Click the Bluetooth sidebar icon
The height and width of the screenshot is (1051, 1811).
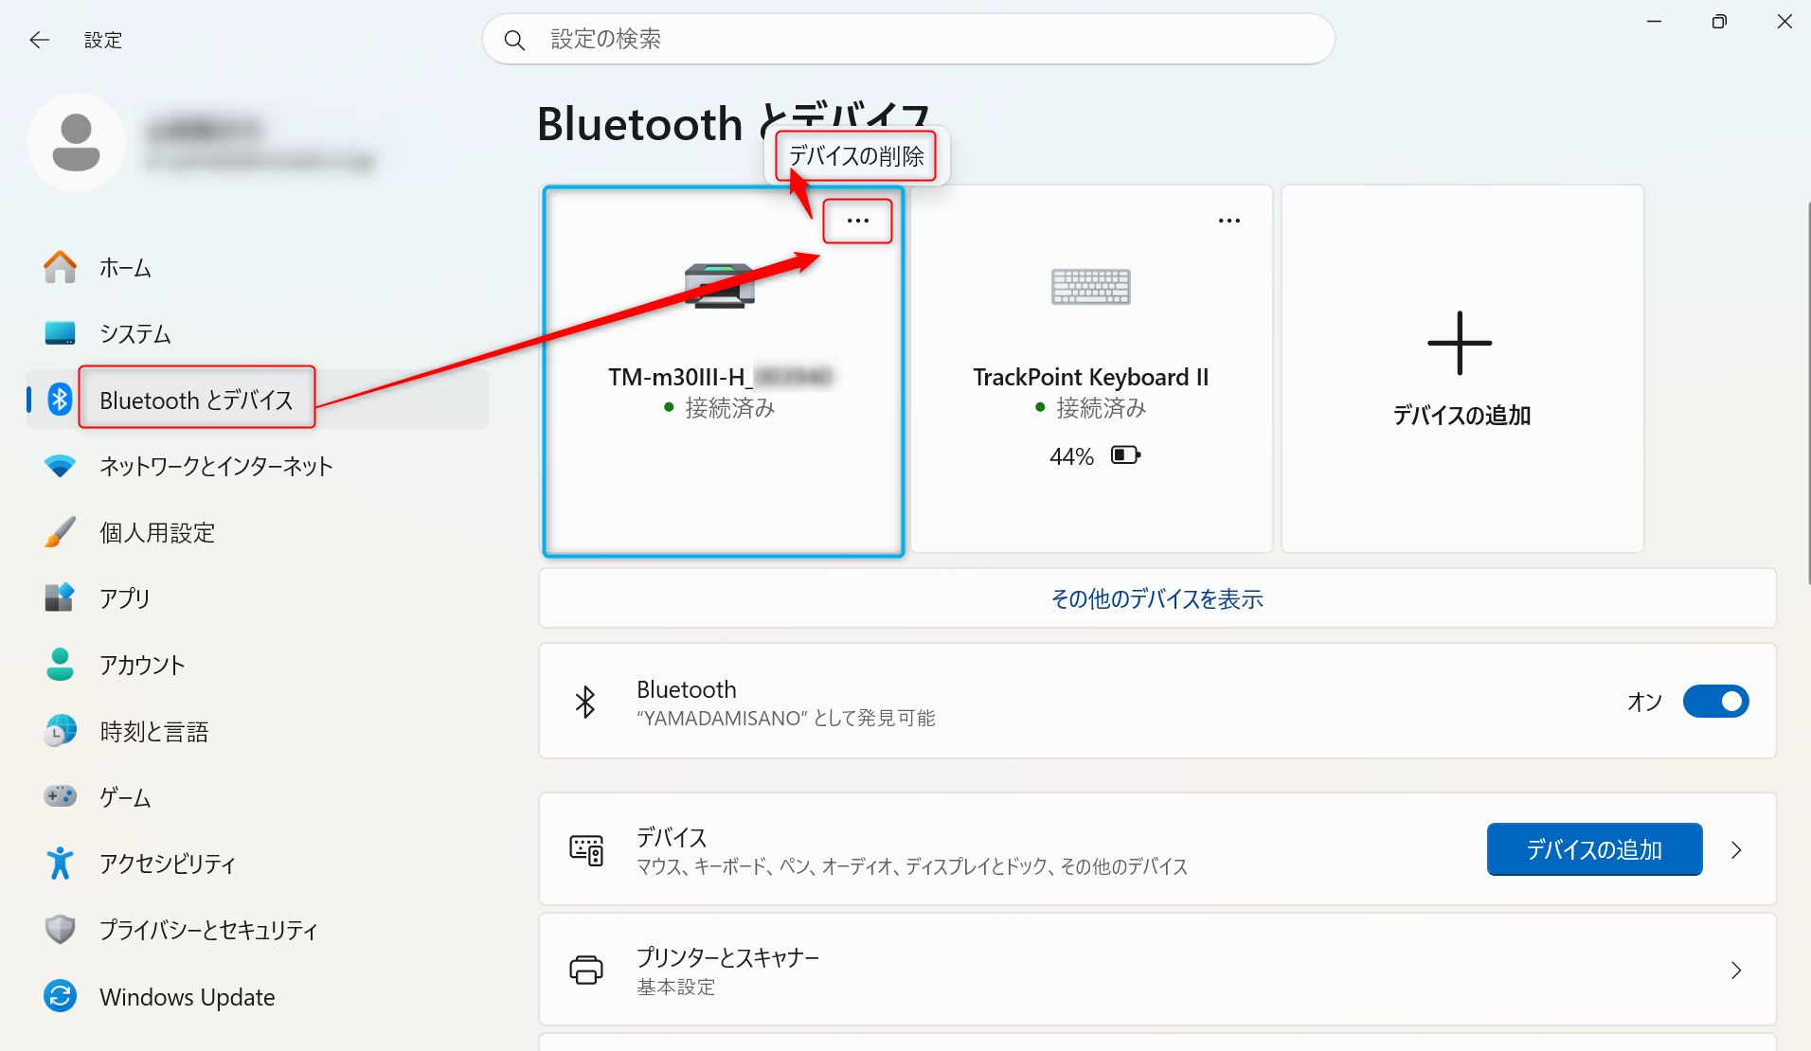tap(61, 400)
